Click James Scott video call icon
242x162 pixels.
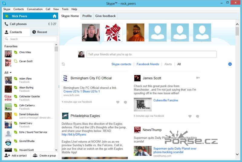point(198,78)
